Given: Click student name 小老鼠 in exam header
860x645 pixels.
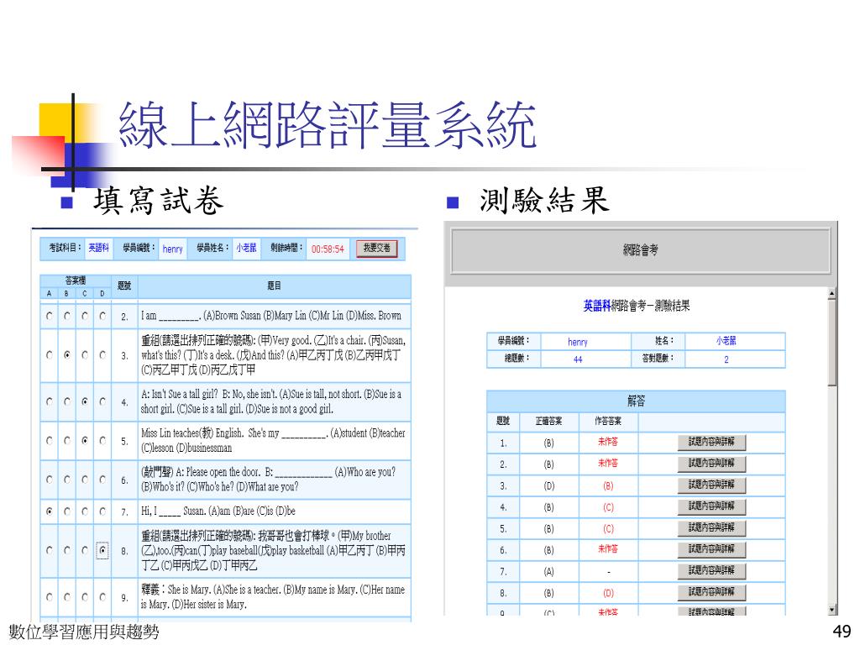Looking at the screenshot, I should [246, 248].
